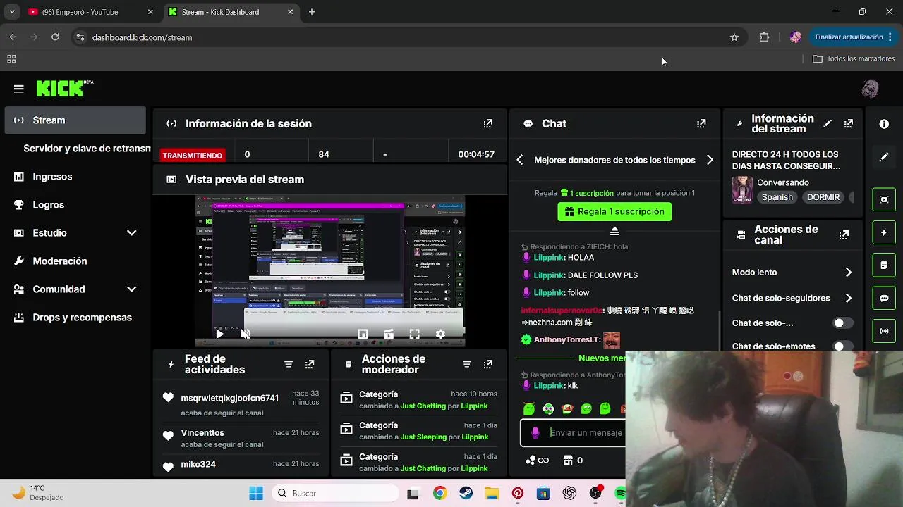The width and height of the screenshot is (903, 507).
Task: Toggle the broadcast signal widget in right rail
Action: [x=884, y=331]
